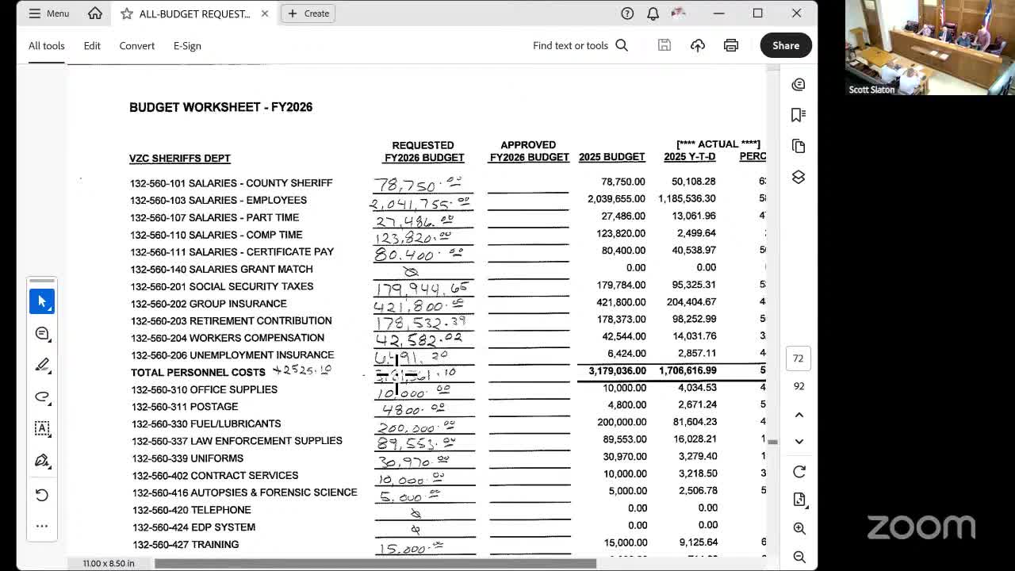The height and width of the screenshot is (571, 1015).
Task: Open the notifications bell
Action: click(653, 13)
